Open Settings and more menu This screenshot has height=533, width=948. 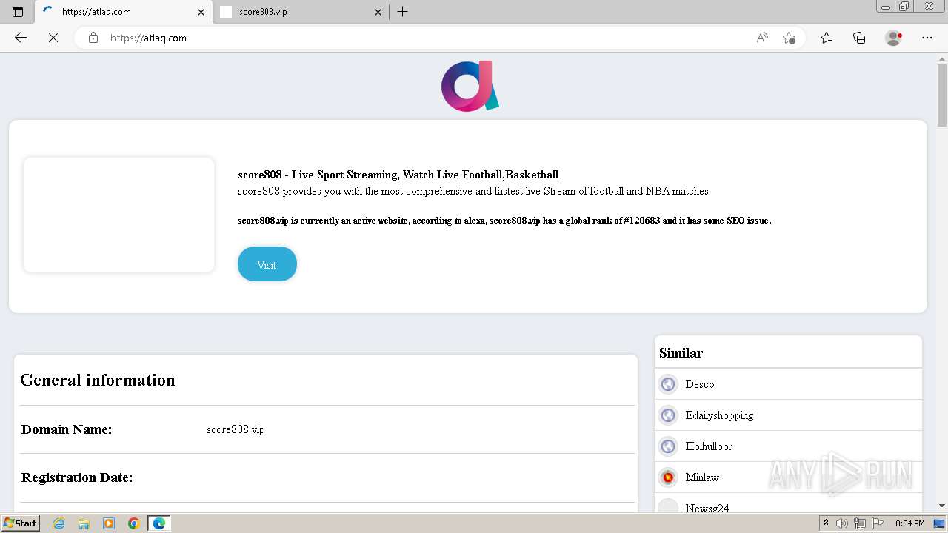927,38
